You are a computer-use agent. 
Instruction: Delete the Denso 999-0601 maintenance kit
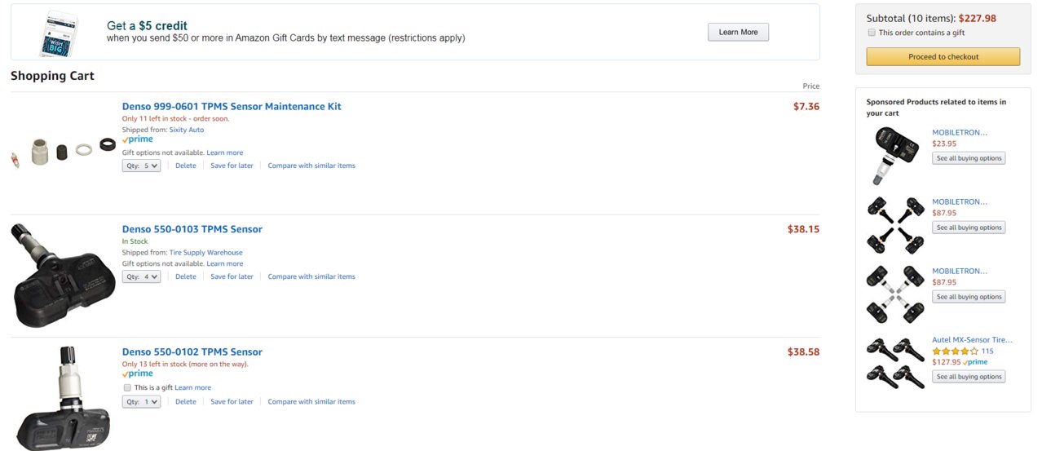pyautogui.click(x=186, y=166)
